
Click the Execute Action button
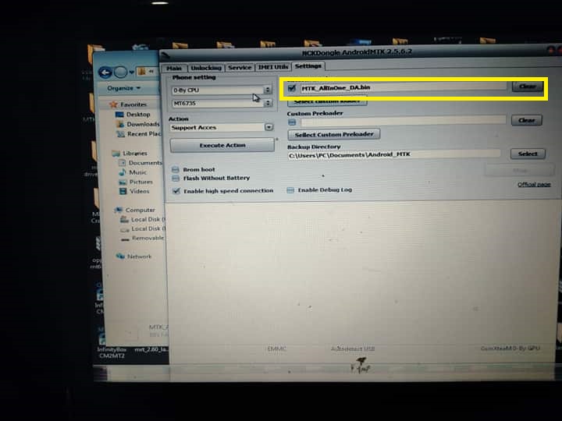[222, 145]
